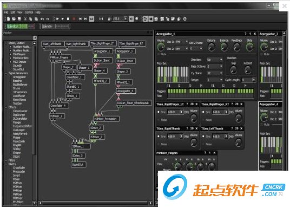This screenshot has height=207, width=290.
Task: Click the open file toolbar icon
Action: [14, 19]
